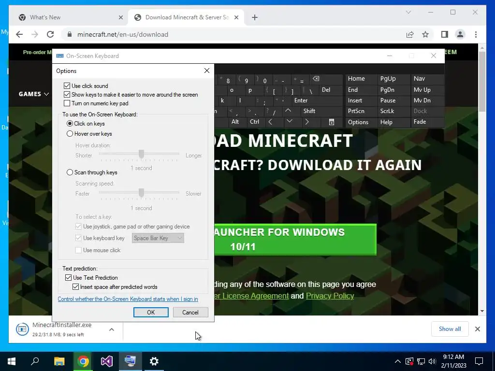
Task: Open Chrome tab search chevron
Action: pyautogui.click(x=408, y=12)
